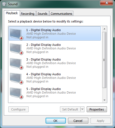Confirm with the OK button
The image size is (115, 128).
tap(56, 121)
